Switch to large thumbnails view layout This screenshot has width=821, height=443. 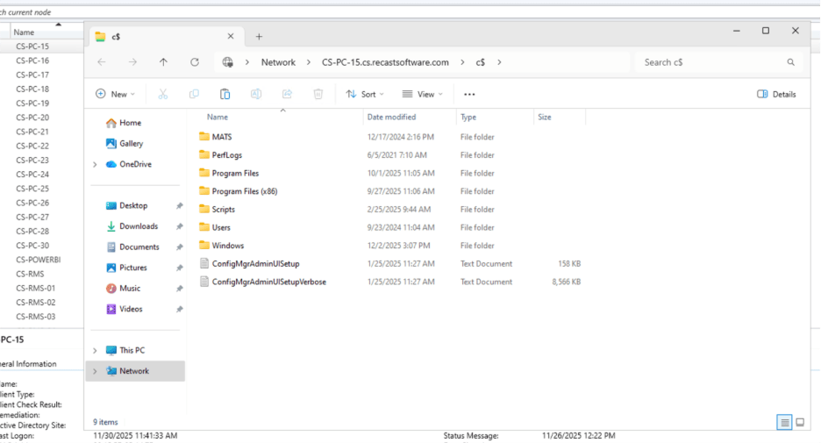(799, 423)
